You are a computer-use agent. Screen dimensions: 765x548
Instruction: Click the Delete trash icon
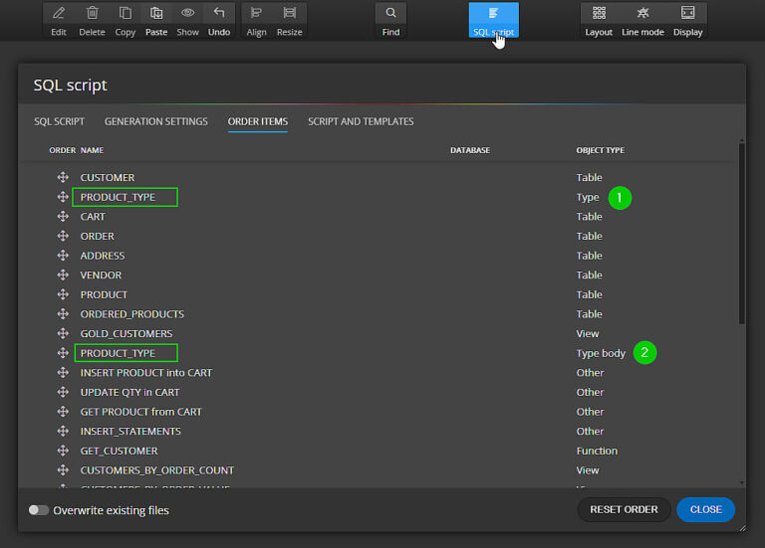click(x=92, y=14)
